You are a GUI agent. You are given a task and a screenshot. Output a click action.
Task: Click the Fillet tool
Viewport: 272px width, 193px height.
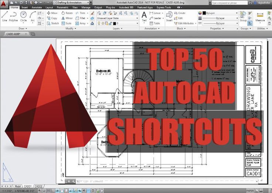click(x=80, y=18)
